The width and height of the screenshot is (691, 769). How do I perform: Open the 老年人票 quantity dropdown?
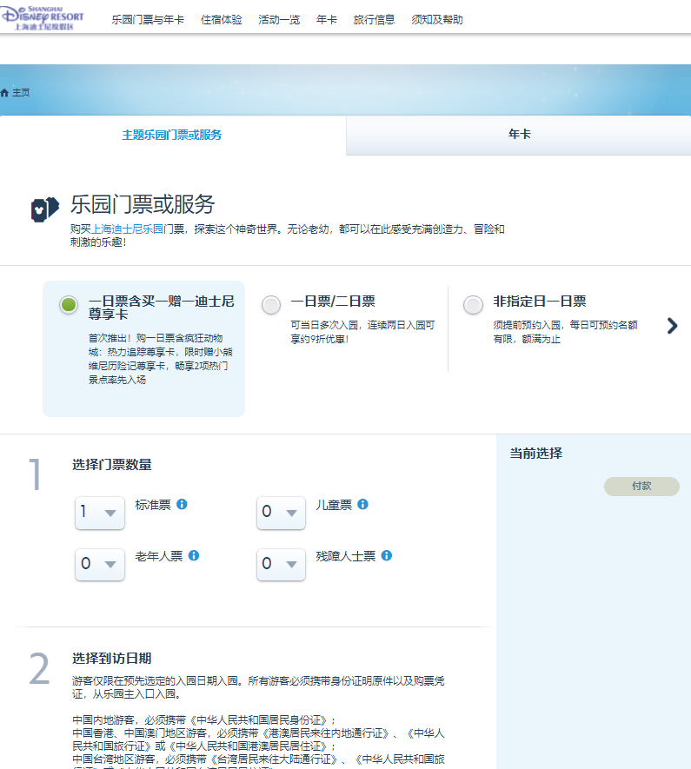click(x=100, y=564)
